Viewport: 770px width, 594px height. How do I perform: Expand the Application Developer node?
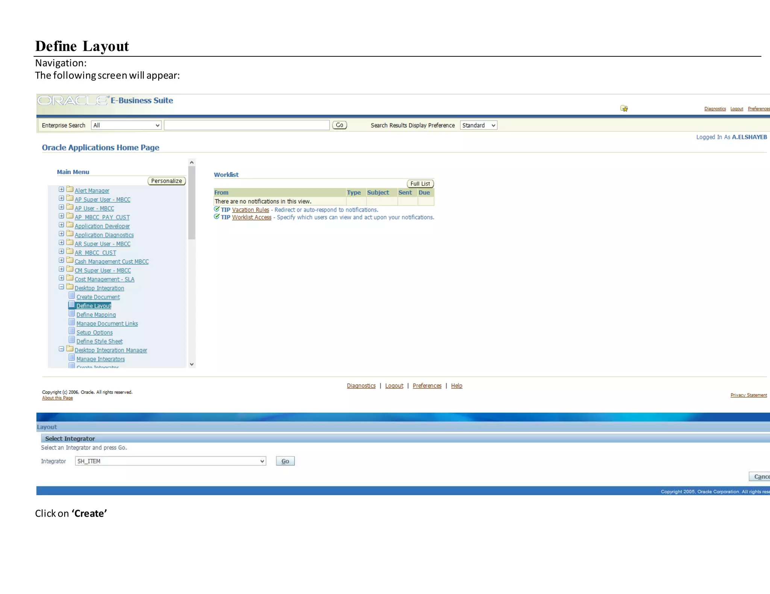point(61,225)
